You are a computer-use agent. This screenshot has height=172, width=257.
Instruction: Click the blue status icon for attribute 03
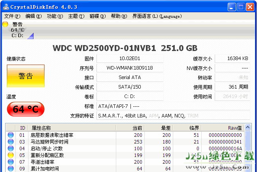[x=11, y=142]
